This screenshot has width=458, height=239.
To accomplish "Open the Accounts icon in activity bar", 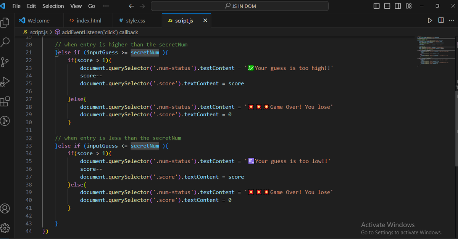I will click(5, 209).
